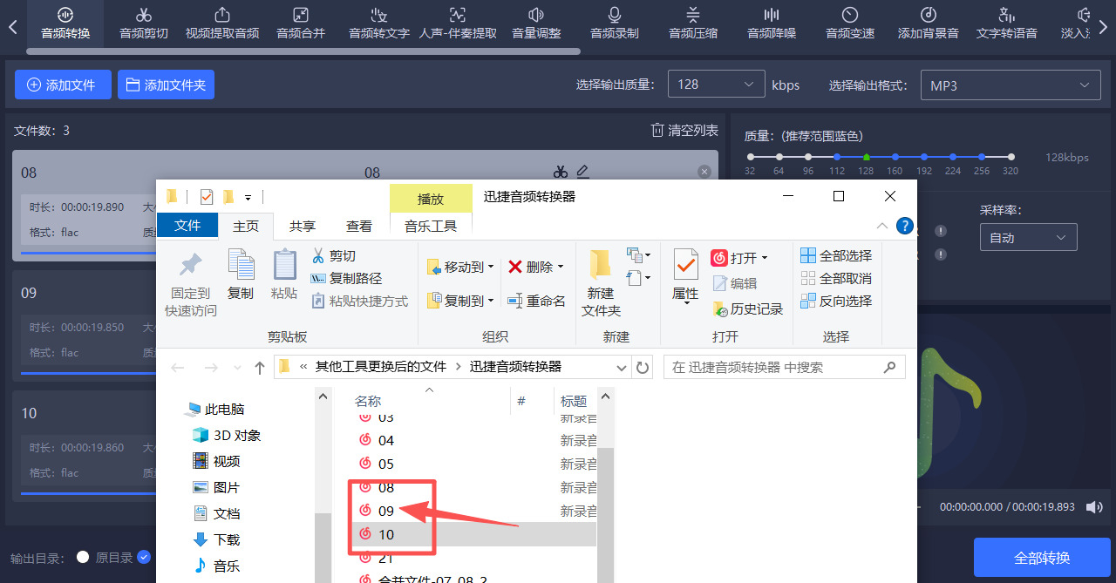Open the 人声-伴奏提取 tool

(x=458, y=24)
